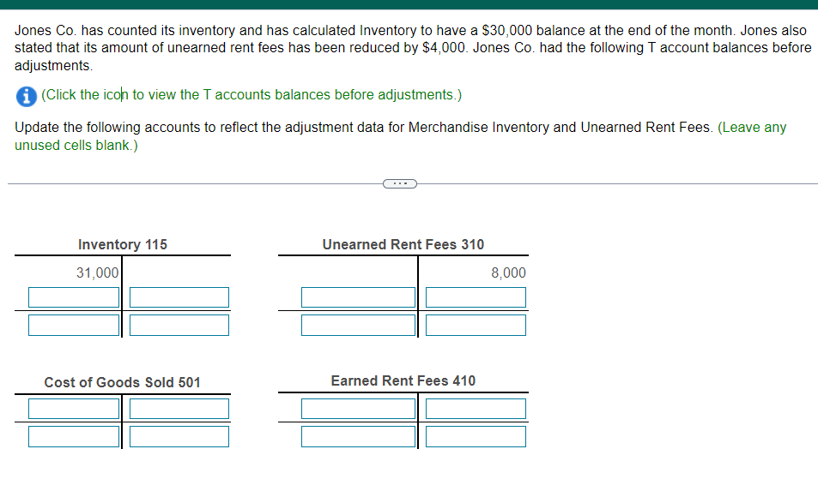The height and width of the screenshot is (497, 818).
Task: Collapse the question area with the ellipsis button
Action: click(399, 183)
